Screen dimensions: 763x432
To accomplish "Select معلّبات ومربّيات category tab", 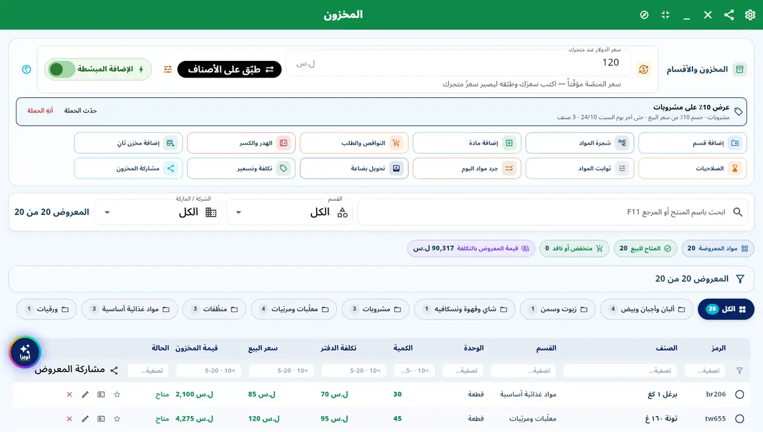I will (294, 309).
